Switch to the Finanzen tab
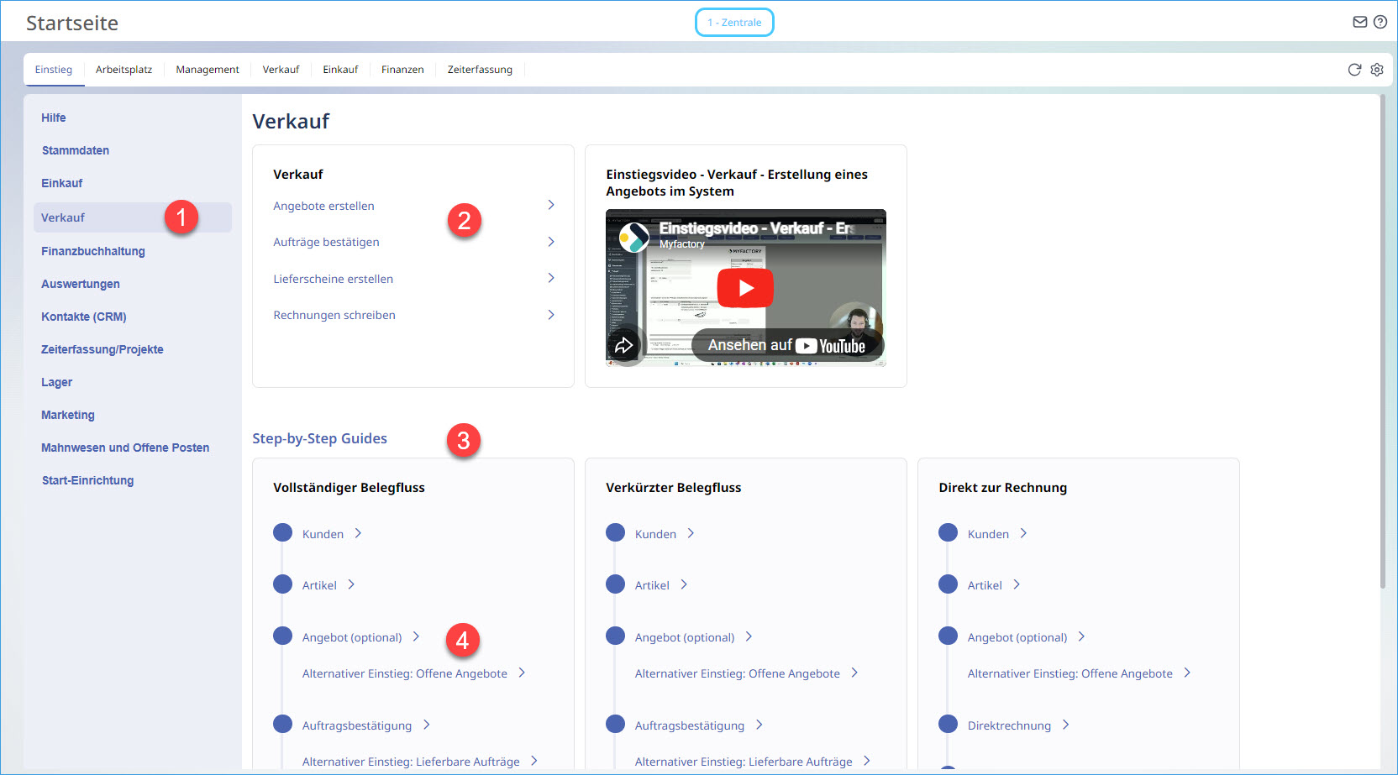The width and height of the screenshot is (1398, 775). [x=402, y=70]
